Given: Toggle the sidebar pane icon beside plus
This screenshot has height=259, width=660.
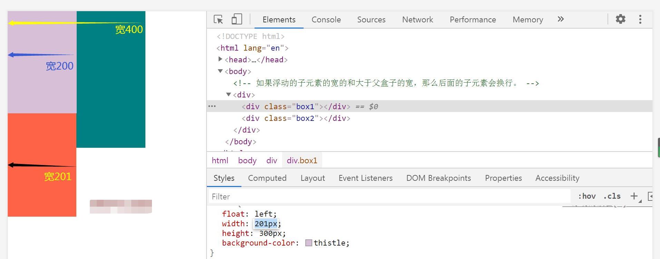Looking at the screenshot, I should point(650,196).
